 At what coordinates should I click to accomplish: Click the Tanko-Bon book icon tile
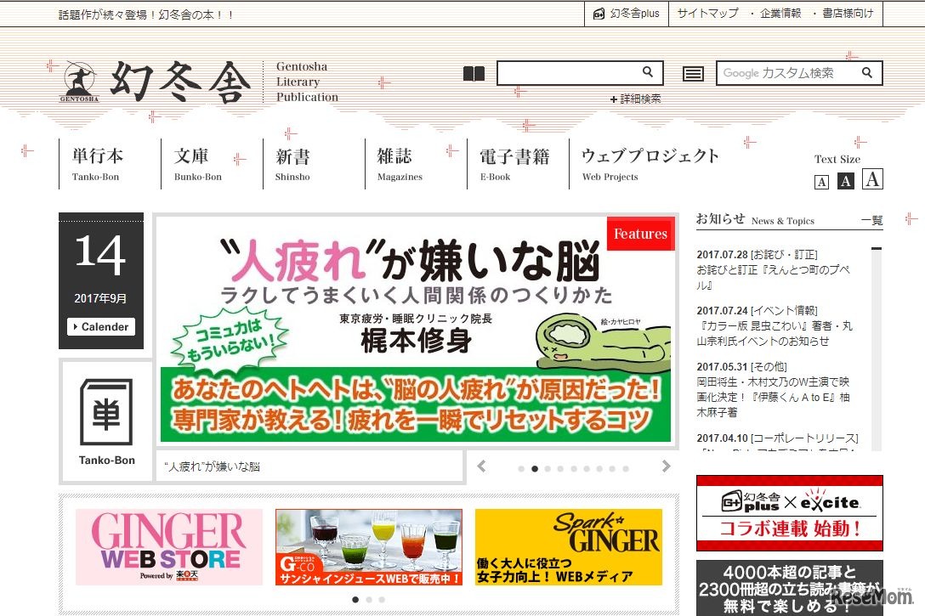[x=106, y=421]
